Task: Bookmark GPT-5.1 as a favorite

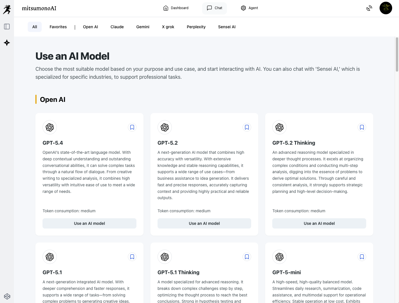Action: pyautogui.click(x=132, y=257)
